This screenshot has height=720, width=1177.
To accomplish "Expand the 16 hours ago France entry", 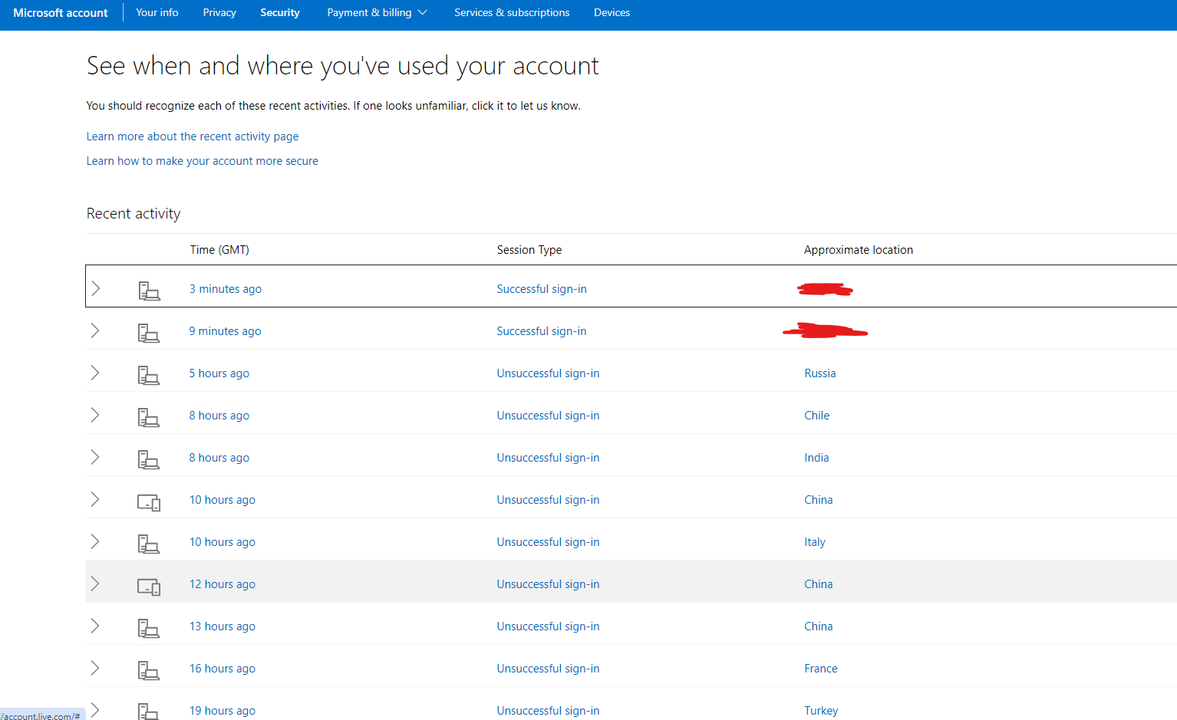I will (95, 668).
